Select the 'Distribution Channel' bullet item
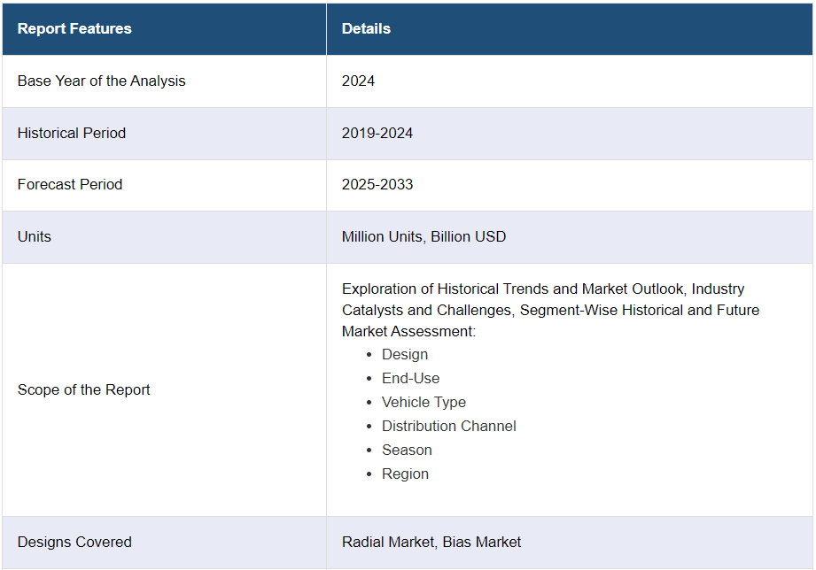This screenshot has width=816, height=570. [448, 426]
